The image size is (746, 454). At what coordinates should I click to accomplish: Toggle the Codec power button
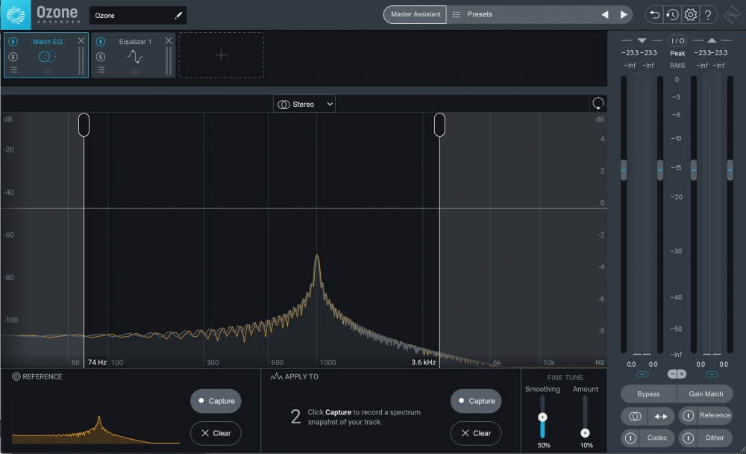click(630, 438)
